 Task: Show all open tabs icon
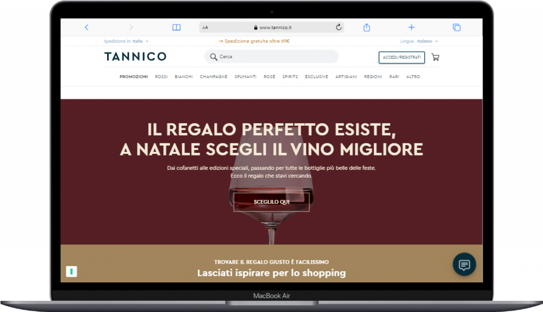457,28
